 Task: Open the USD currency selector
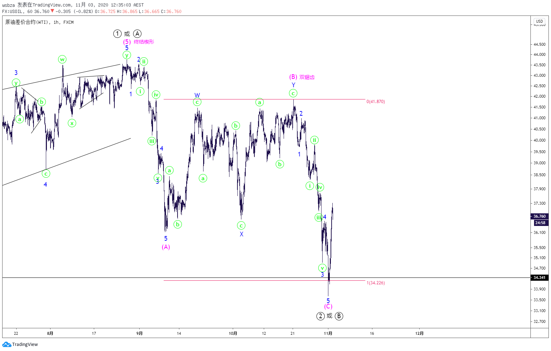point(539,21)
